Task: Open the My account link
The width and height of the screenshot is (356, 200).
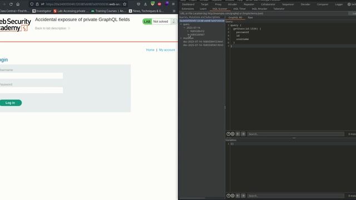Action: point(167,50)
